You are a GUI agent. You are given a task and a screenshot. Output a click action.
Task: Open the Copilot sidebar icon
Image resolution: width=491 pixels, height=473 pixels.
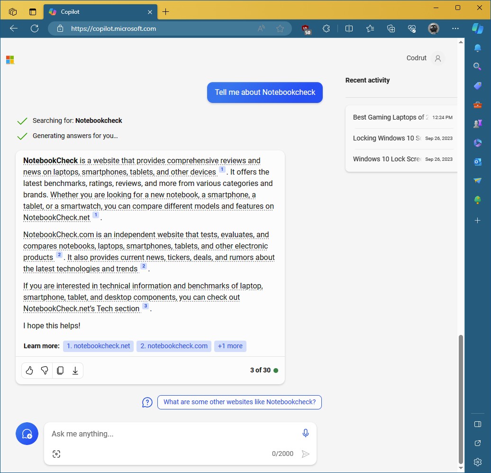click(x=478, y=28)
